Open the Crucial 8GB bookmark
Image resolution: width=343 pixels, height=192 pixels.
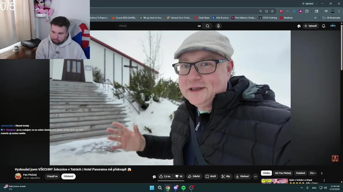coord(124,18)
